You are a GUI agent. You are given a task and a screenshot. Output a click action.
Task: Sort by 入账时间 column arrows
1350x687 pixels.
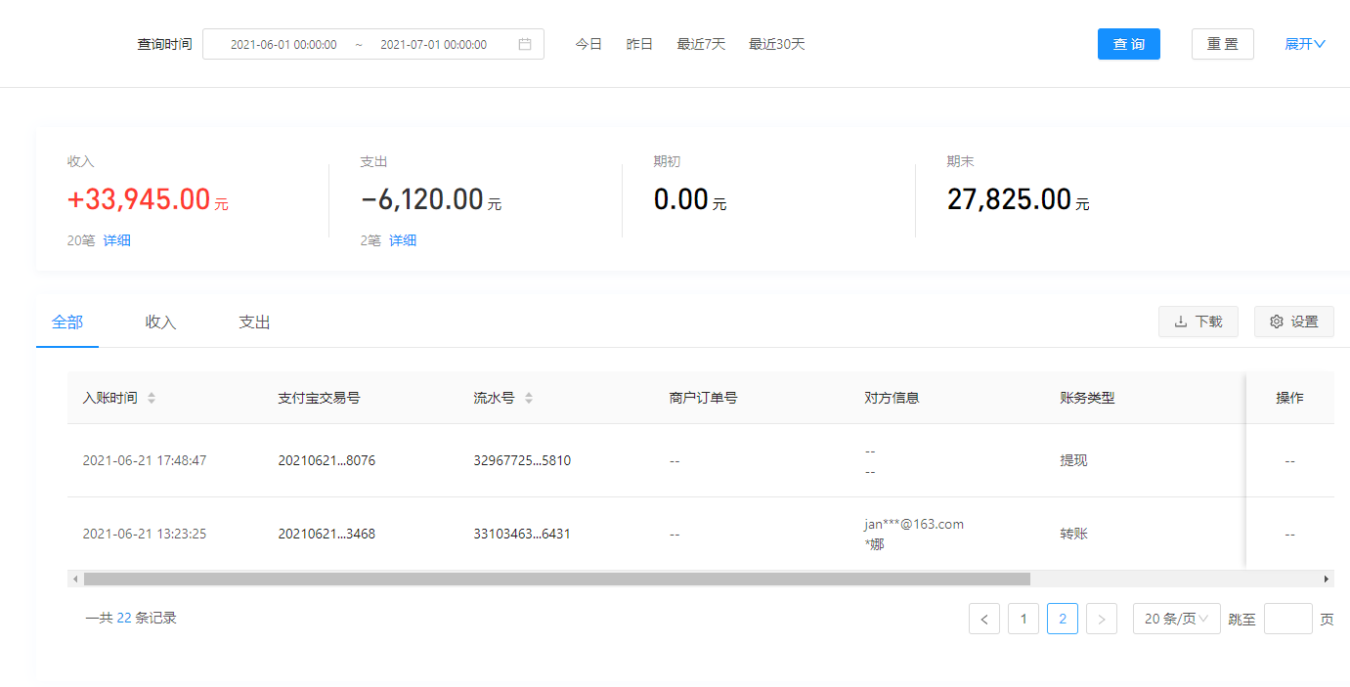pyautogui.click(x=152, y=398)
